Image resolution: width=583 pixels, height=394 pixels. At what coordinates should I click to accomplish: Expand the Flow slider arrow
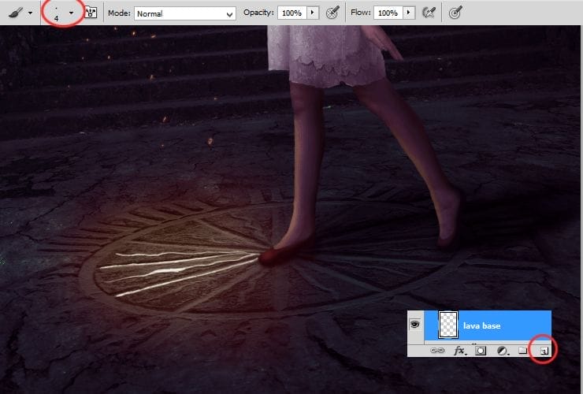tap(408, 13)
